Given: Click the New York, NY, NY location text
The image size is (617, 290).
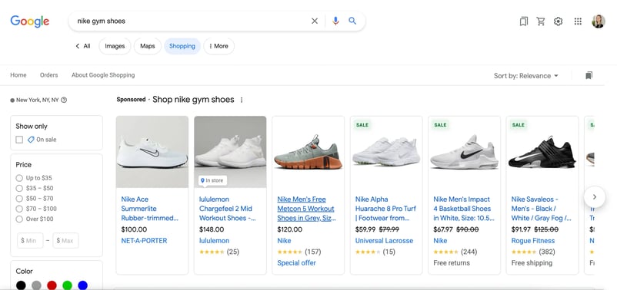Looking at the screenshot, I should [38, 100].
